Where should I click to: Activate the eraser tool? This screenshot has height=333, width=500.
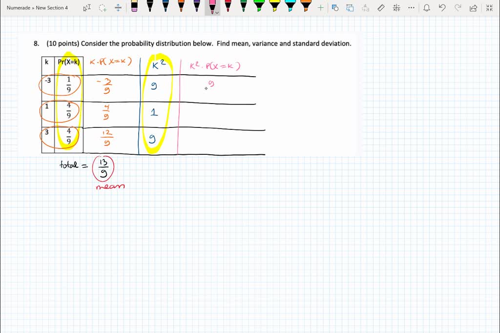(135, 8)
